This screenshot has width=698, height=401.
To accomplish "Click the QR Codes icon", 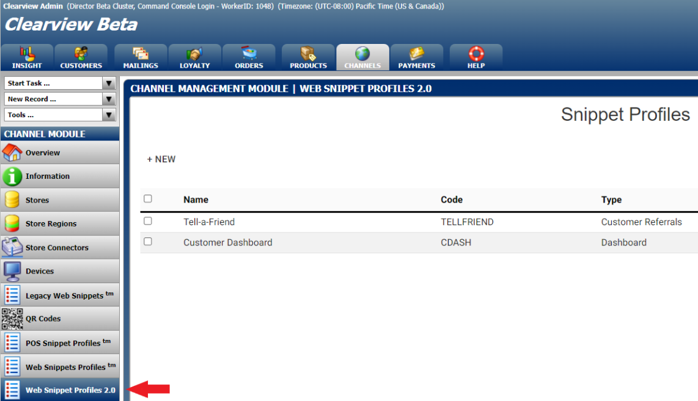I will [12, 319].
